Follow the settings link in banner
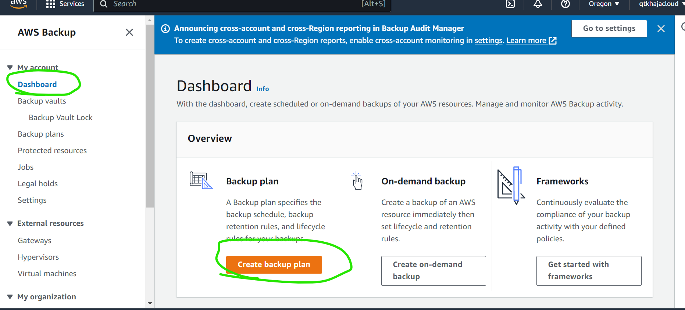This screenshot has height=310, width=685. click(488, 40)
